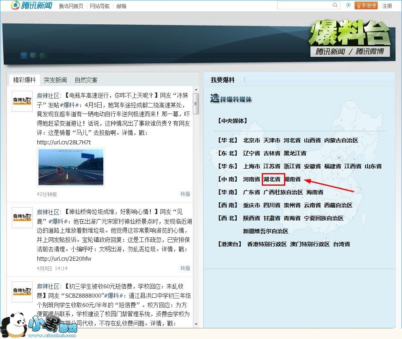Select 湖北省 region

coord(272,179)
